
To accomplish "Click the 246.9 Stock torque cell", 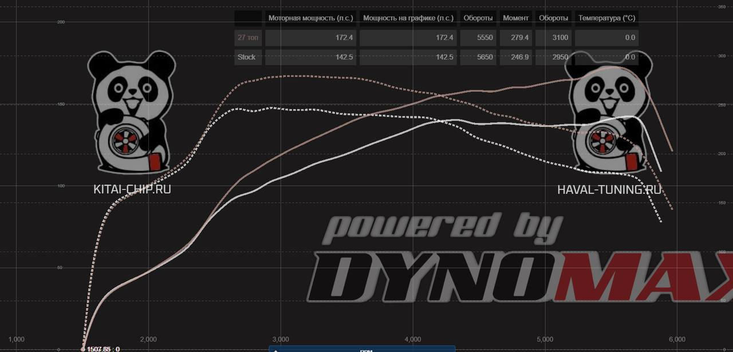I will pos(515,57).
